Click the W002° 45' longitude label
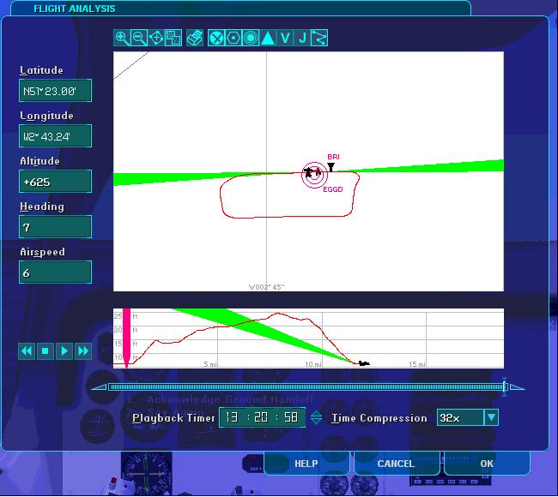The height and width of the screenshot is (497, 558). tap(266, 287)
